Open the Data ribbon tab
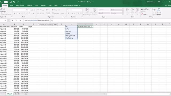 37,6
